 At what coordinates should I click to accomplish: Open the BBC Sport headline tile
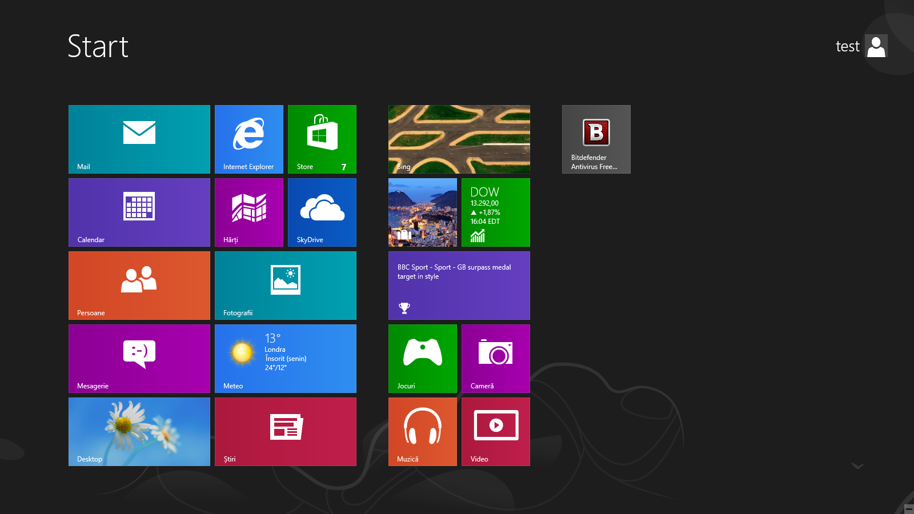pyautogui.click(x=459, y=286)
